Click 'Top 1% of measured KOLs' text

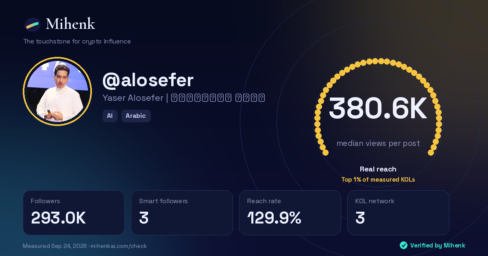[378, 180]
